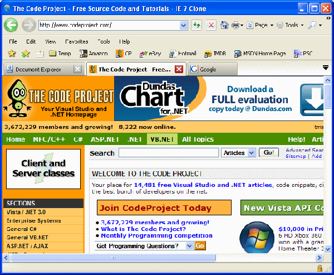Go to the Home page icon
The height and width of the screenshot is (275, 334).
tap(224, 25)
